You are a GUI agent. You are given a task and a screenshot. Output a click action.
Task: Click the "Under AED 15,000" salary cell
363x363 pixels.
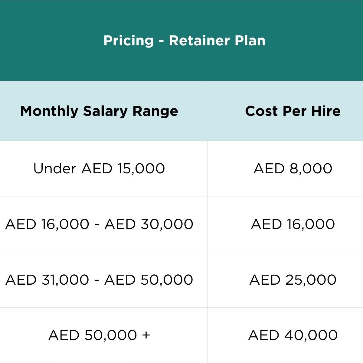click(x=99, y=168)
